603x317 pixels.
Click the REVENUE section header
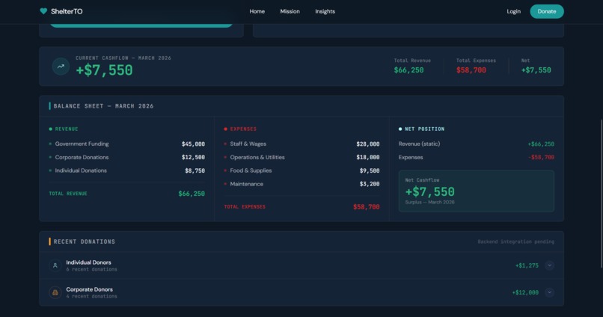pyautogui.click(x=67, y=129)
